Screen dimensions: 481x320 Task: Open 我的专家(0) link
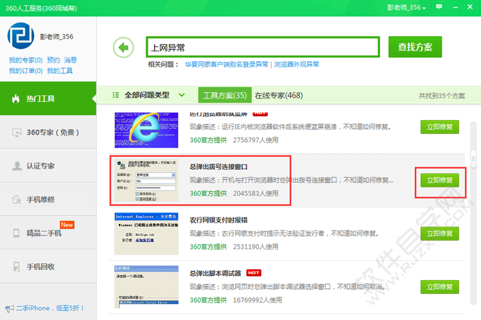click(x=26, y=60)
